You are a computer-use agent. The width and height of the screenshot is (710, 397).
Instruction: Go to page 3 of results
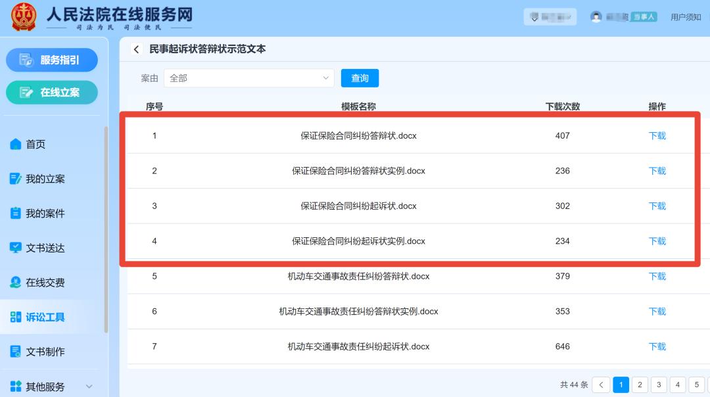659,385
